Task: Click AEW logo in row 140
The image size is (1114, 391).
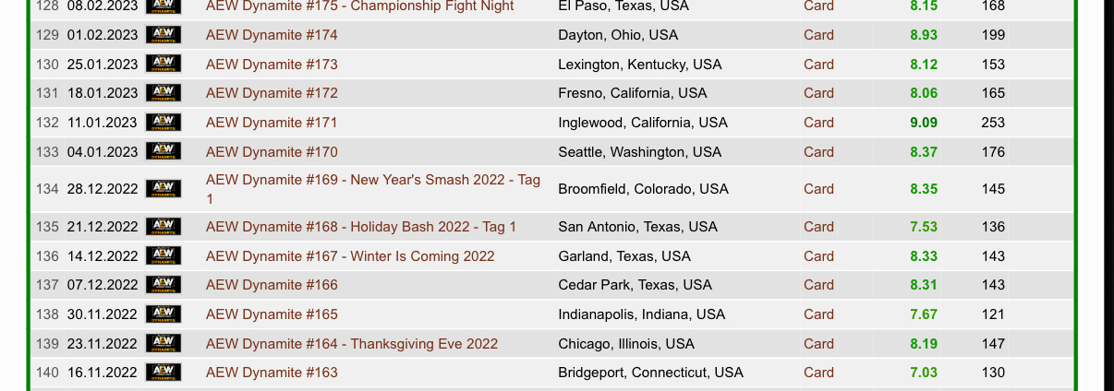Action: (163, 373)
